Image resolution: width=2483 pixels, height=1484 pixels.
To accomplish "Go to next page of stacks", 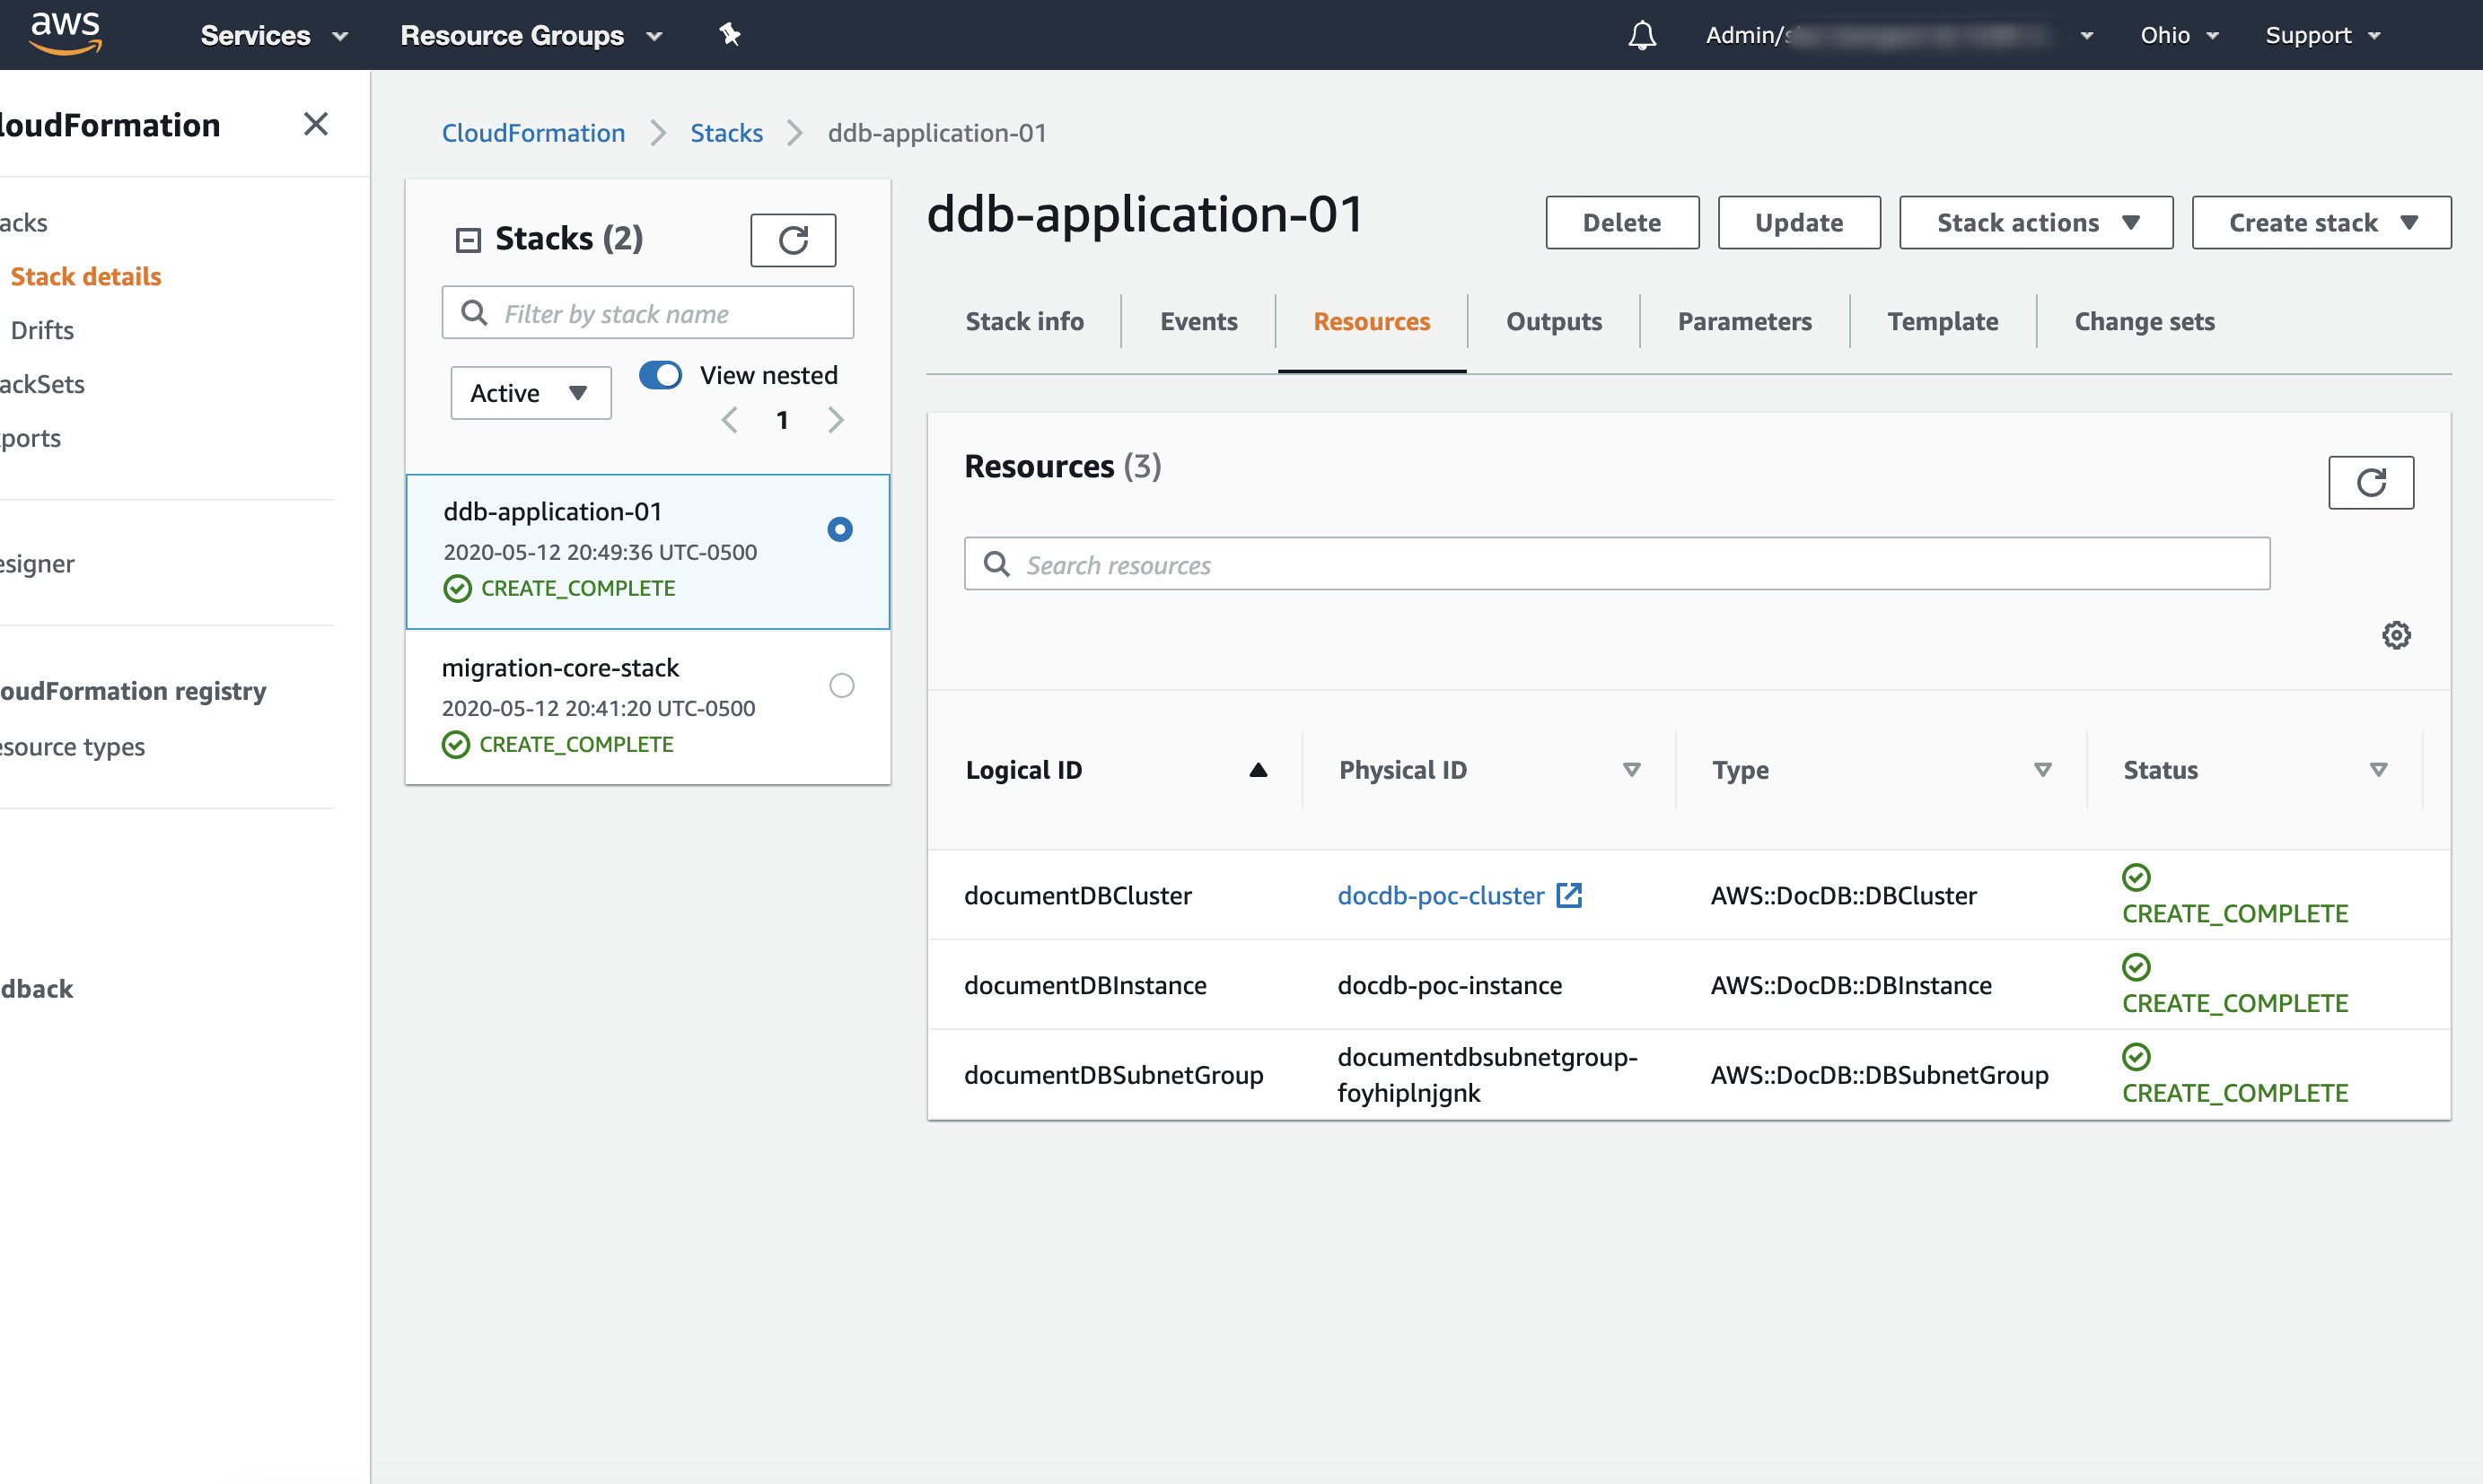I will (836, 420).
